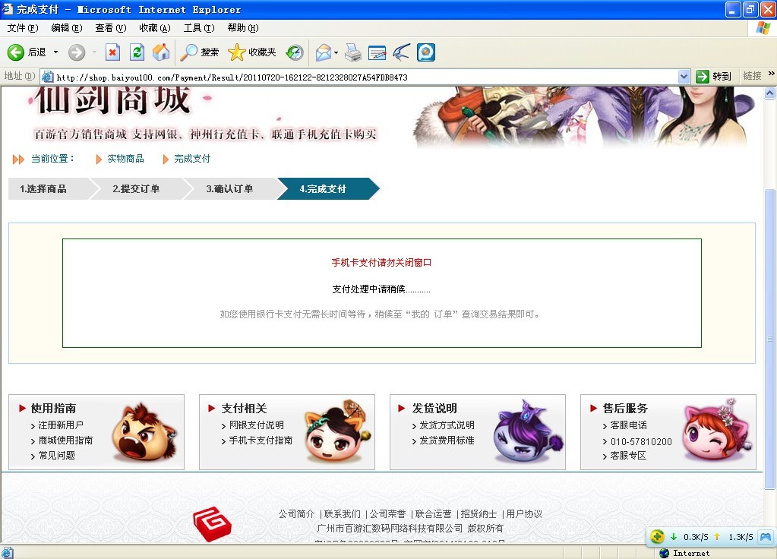The width and height of the screenshot is (777, 559).
Task: Open the 常见问题 link
Action: (56, 456)
